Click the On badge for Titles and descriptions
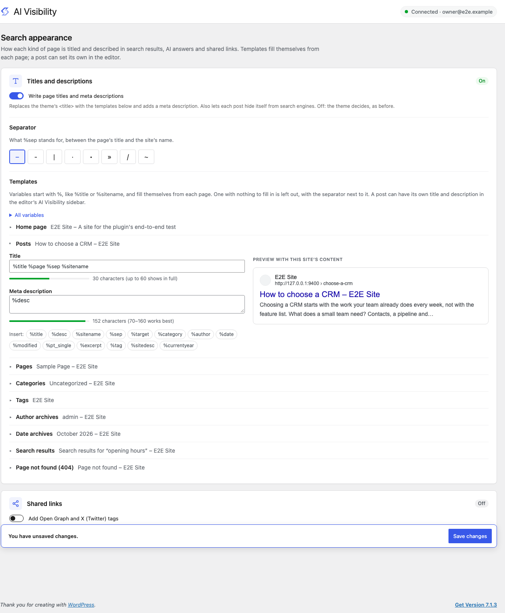This screenshot has width=505, height=613. (x=482, y=81)
